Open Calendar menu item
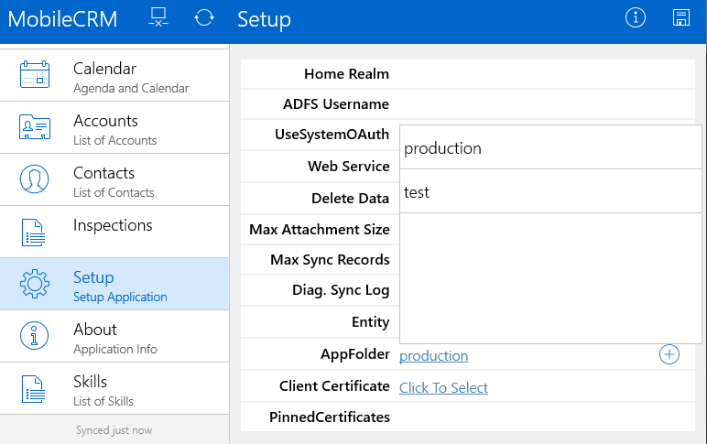 pos(114,75)
